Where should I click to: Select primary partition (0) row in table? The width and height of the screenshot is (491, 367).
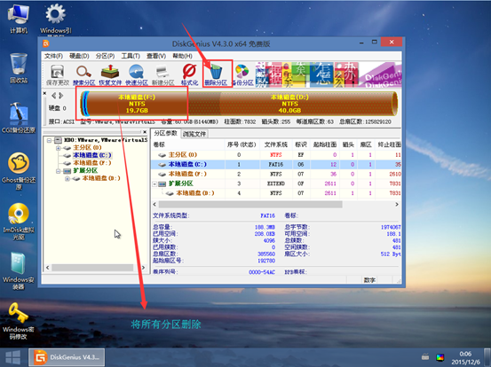pyautogui.click(x=276, y=155)
